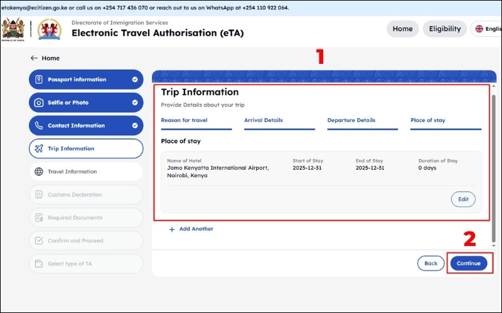Open the Selfie or Photo step
The width and height of the screenshot is (502, 313).
click(x=86, y=103)
